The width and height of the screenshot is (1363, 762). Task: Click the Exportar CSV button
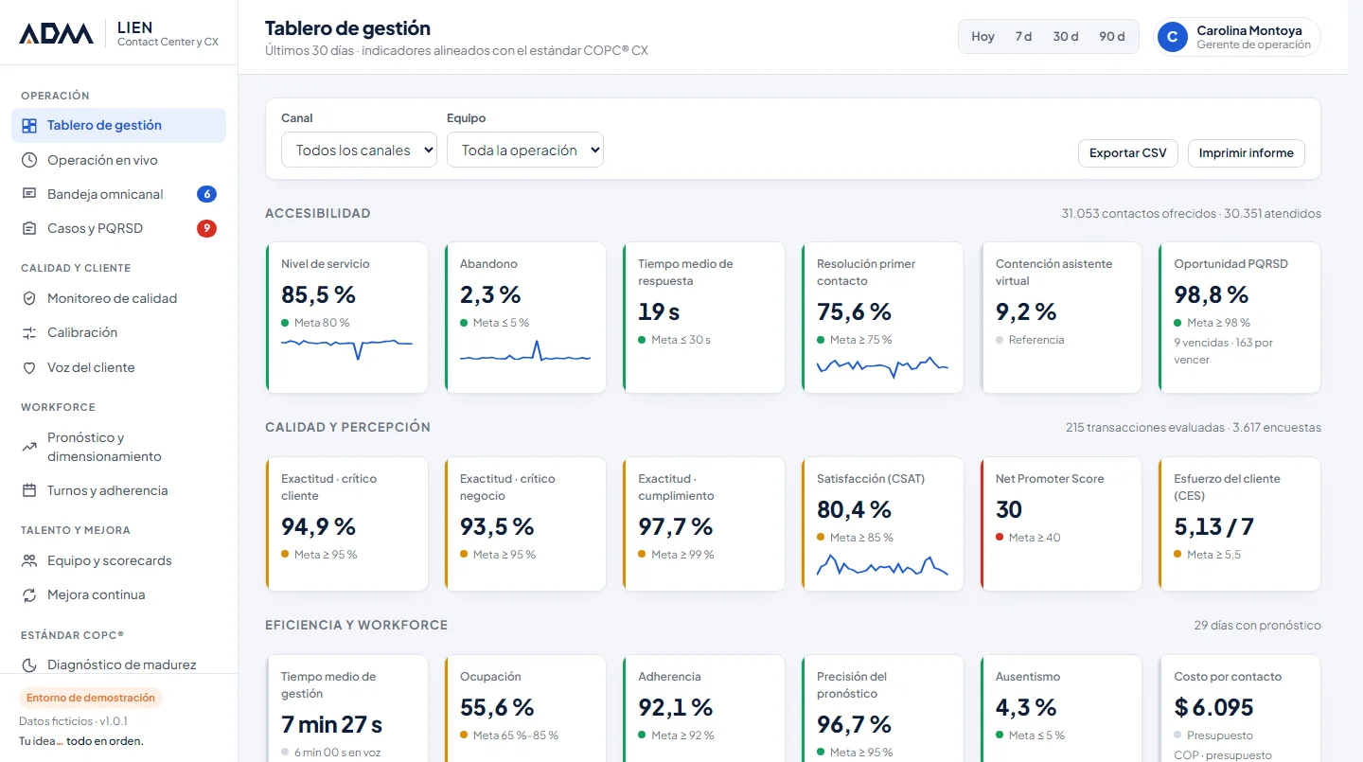click(x=1128, y=153)
